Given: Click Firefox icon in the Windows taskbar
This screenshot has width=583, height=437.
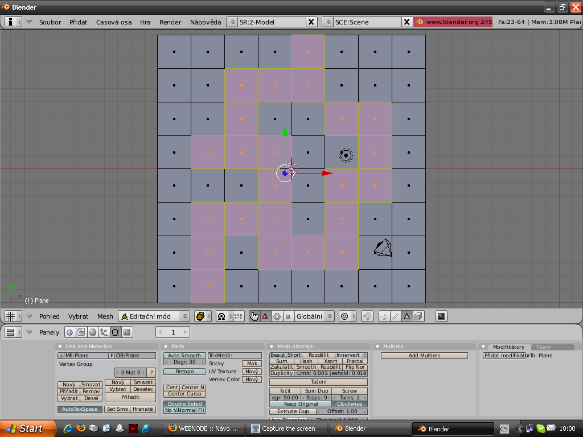Looking at the screenshot, I should pos(81,428).
